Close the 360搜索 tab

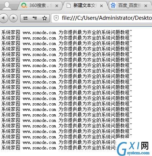tap(57, 6)
